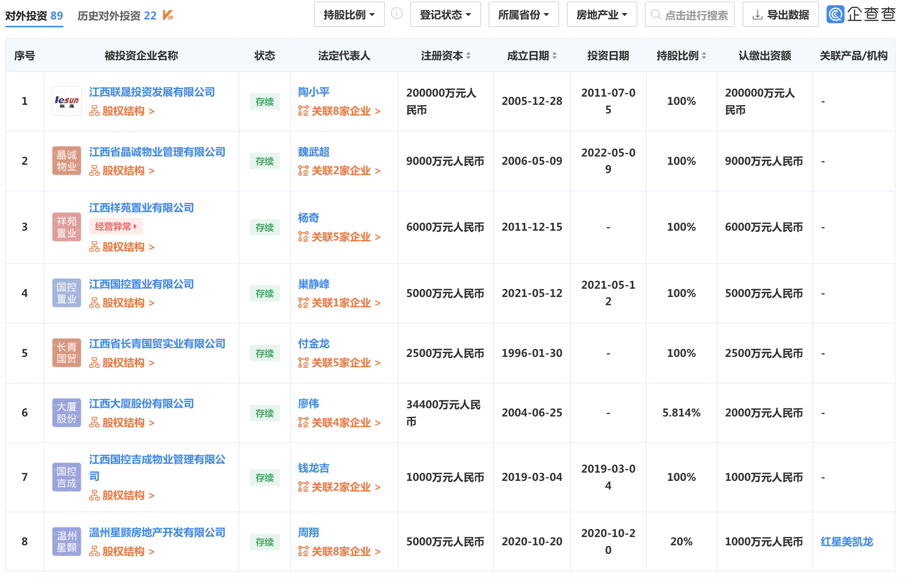This screenshot has width=906, height=579.
Task: Click the lesun logo of 江西联晟投资
Action: [x=67, y=101]
